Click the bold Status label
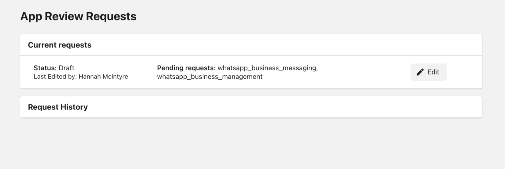Viewport: 505px width, 169px height. point(45,68)
